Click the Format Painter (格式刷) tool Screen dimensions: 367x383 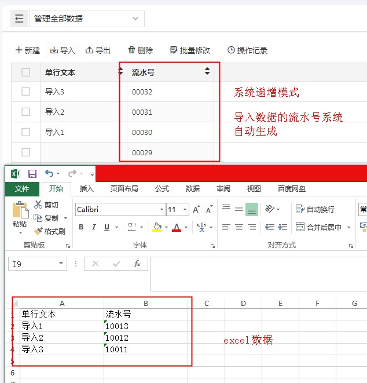(x=49, y=231)
